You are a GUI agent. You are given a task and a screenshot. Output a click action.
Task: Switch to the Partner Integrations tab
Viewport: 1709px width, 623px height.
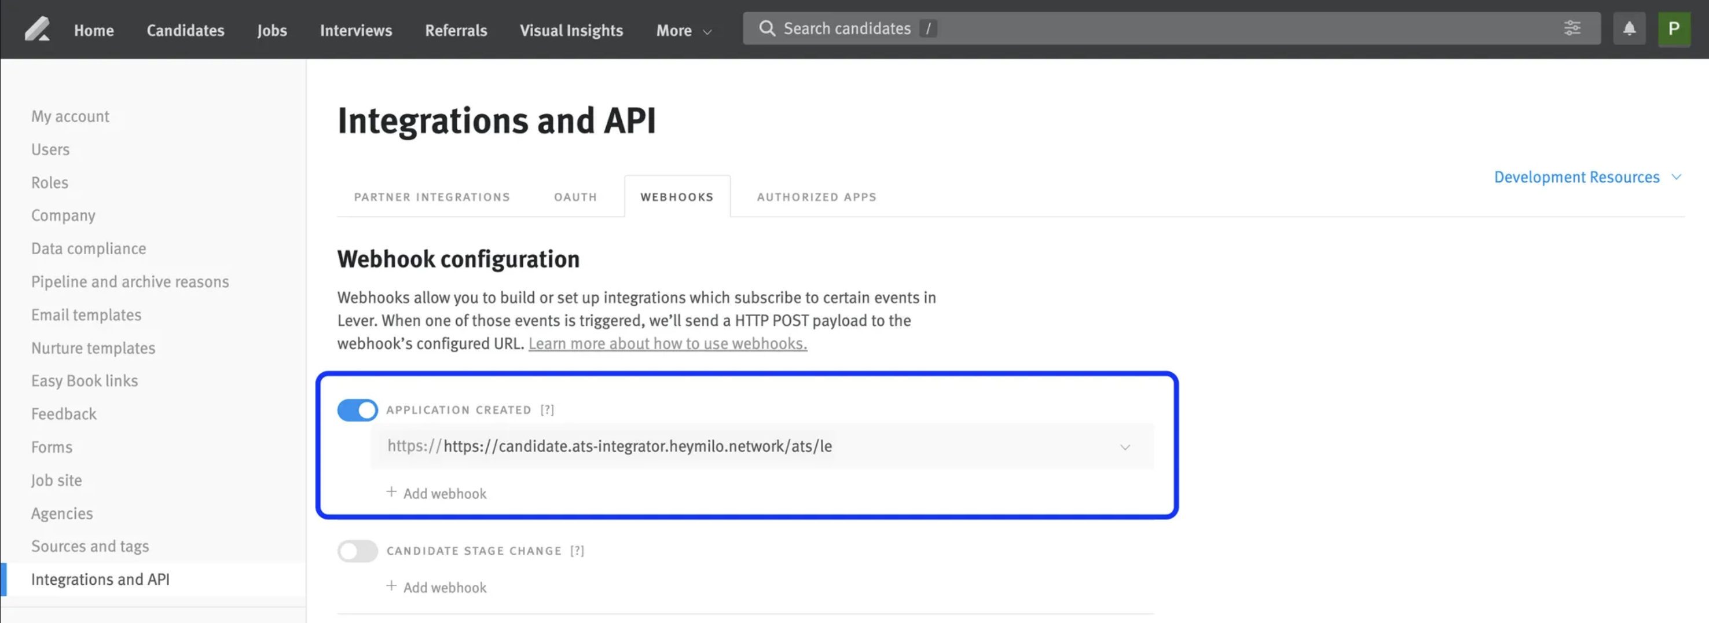coord(432,197)
